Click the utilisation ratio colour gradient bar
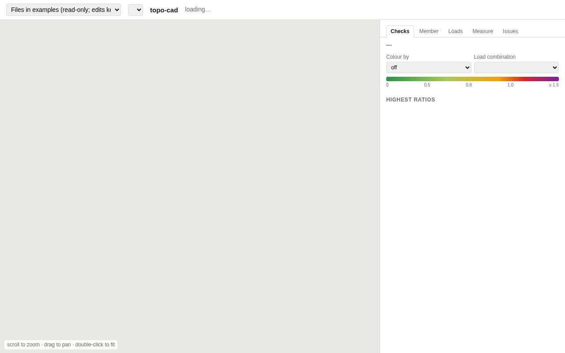The height and width of the screenshot is (353, 565). (x=472, y=79)
